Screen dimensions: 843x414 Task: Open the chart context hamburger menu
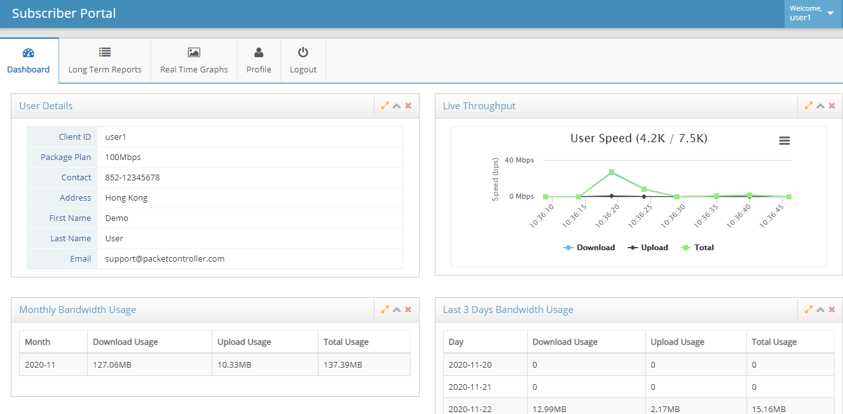(785, 141)
